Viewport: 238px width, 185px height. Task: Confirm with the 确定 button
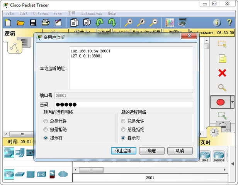(x=151, y=151)
